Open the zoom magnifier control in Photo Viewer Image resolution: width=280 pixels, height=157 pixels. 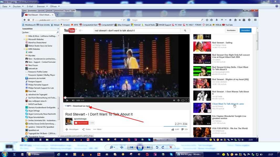[x=112, y=147]
